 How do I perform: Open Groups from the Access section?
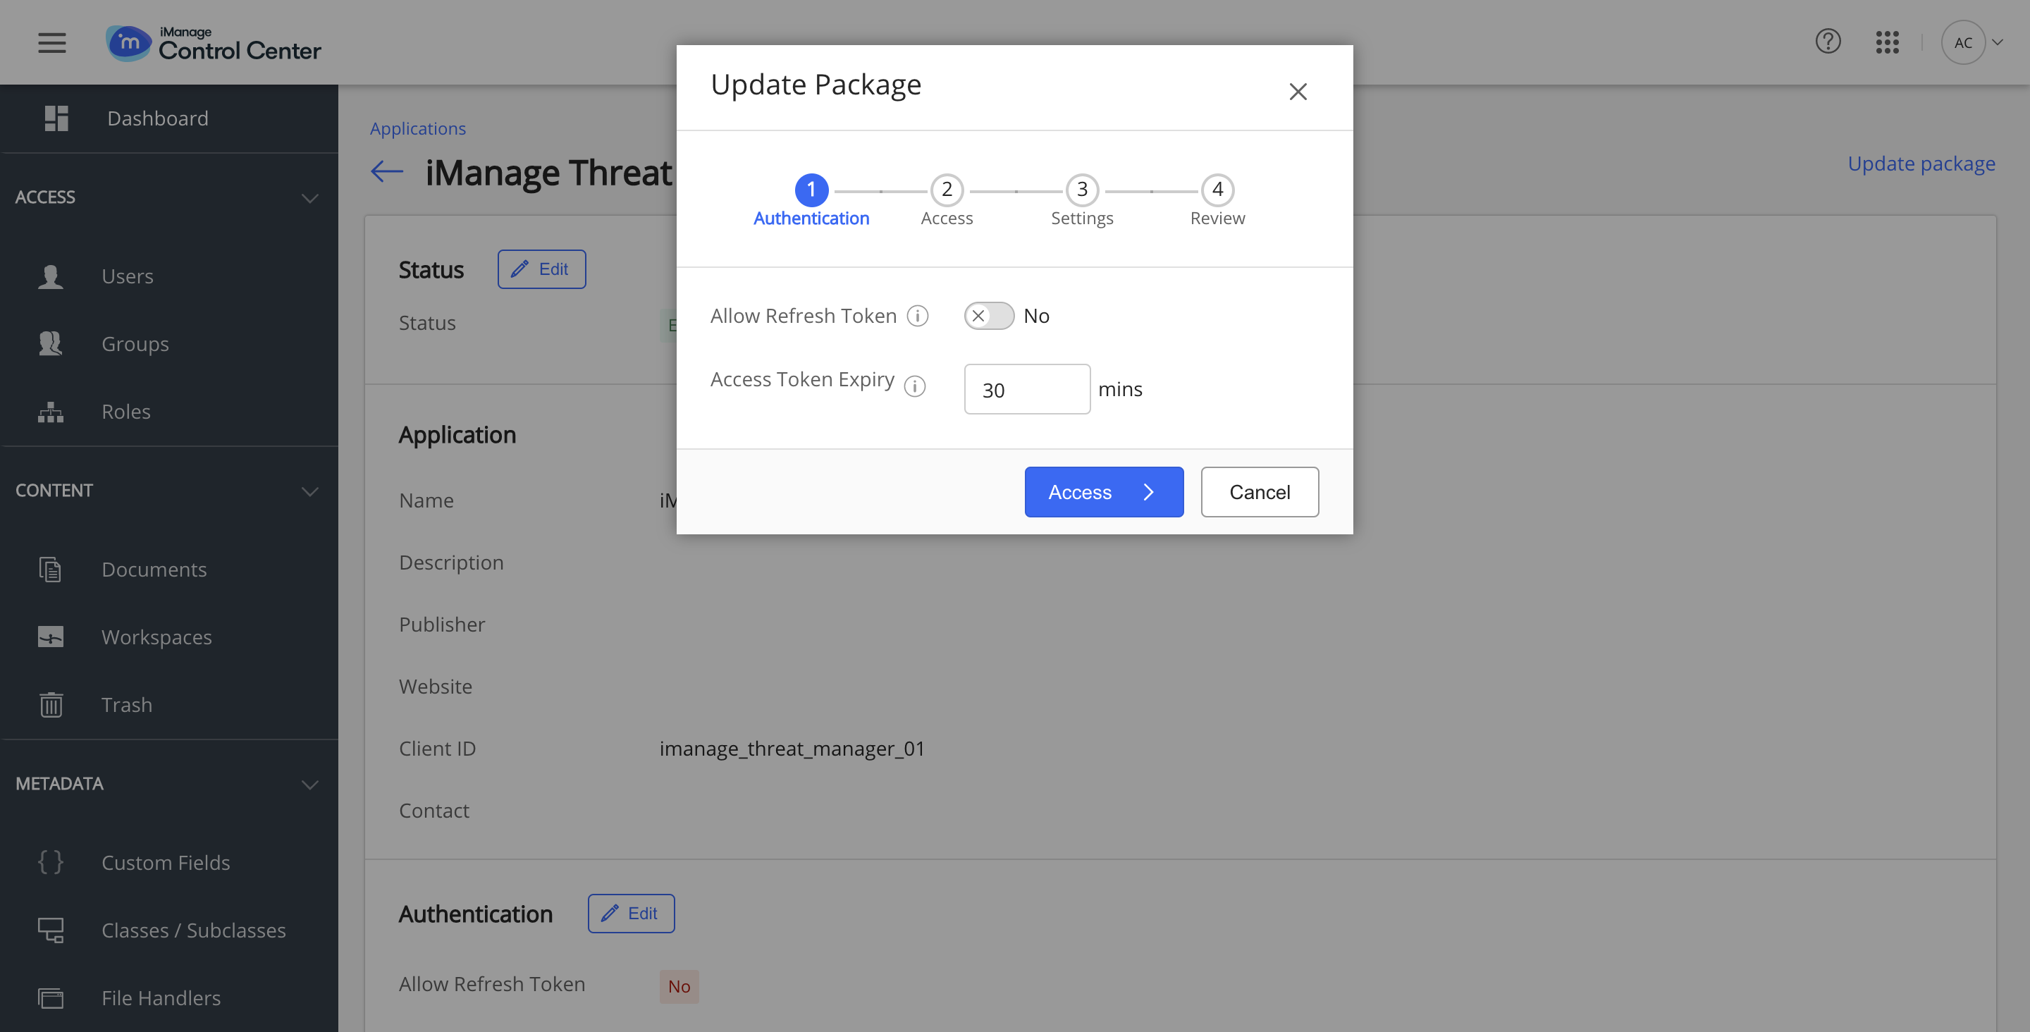pyautogui.click(x=134, y=344)
